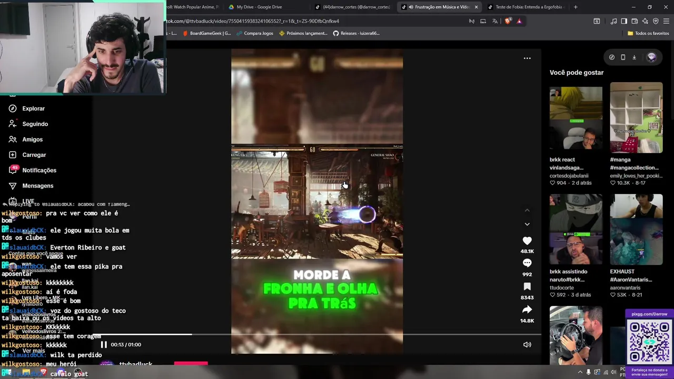Open 'brkk react vinlandsaga' video thumbnail
Viewport: 674px width, 379px height.
(x=576, y=118)
